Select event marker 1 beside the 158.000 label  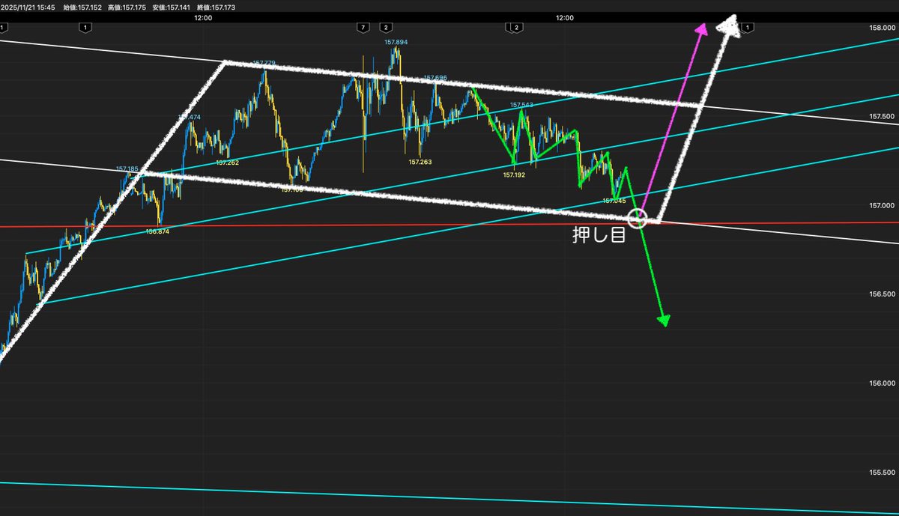click(x=748, y=28)
